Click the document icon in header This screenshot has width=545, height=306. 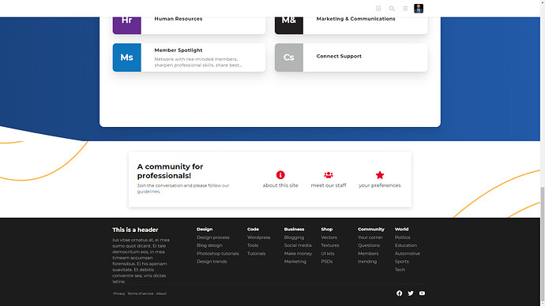pos(378,9)
